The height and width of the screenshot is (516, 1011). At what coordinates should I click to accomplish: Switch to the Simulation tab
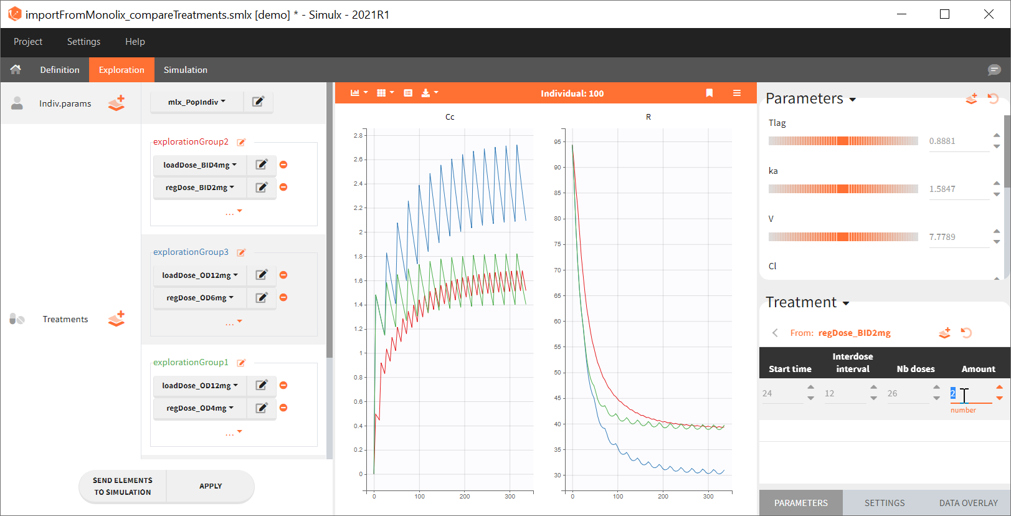185,70
